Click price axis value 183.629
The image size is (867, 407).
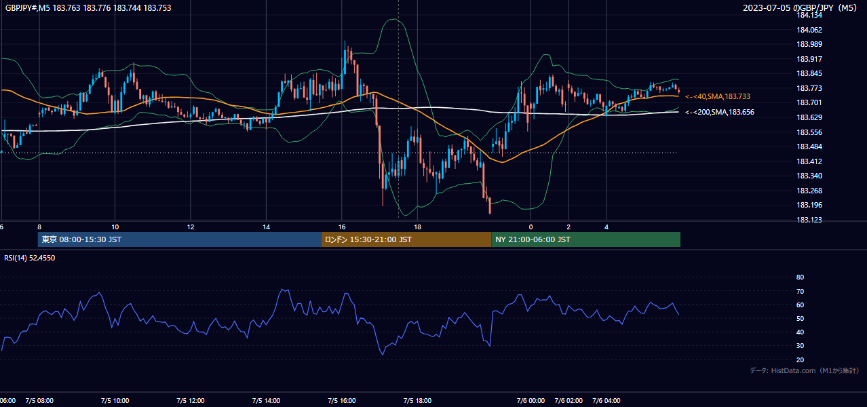[809, 117]
